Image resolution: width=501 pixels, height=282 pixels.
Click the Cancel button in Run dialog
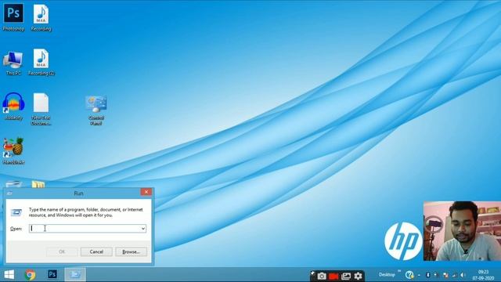click(96, 251)
